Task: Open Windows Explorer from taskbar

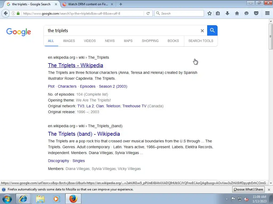Action: click(x=40, y=199)
